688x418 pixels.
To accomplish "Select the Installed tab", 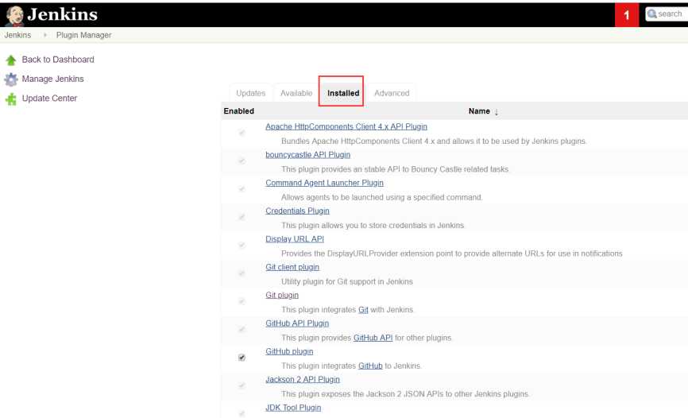I will coord(343,93).
